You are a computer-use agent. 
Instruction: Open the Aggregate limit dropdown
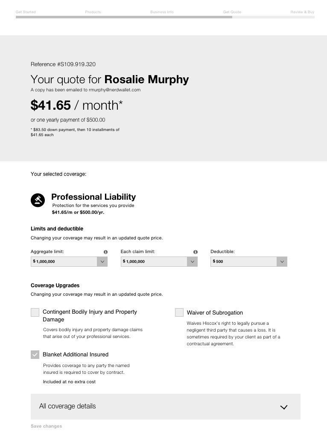pyautogui.click(x=69, y=262)
